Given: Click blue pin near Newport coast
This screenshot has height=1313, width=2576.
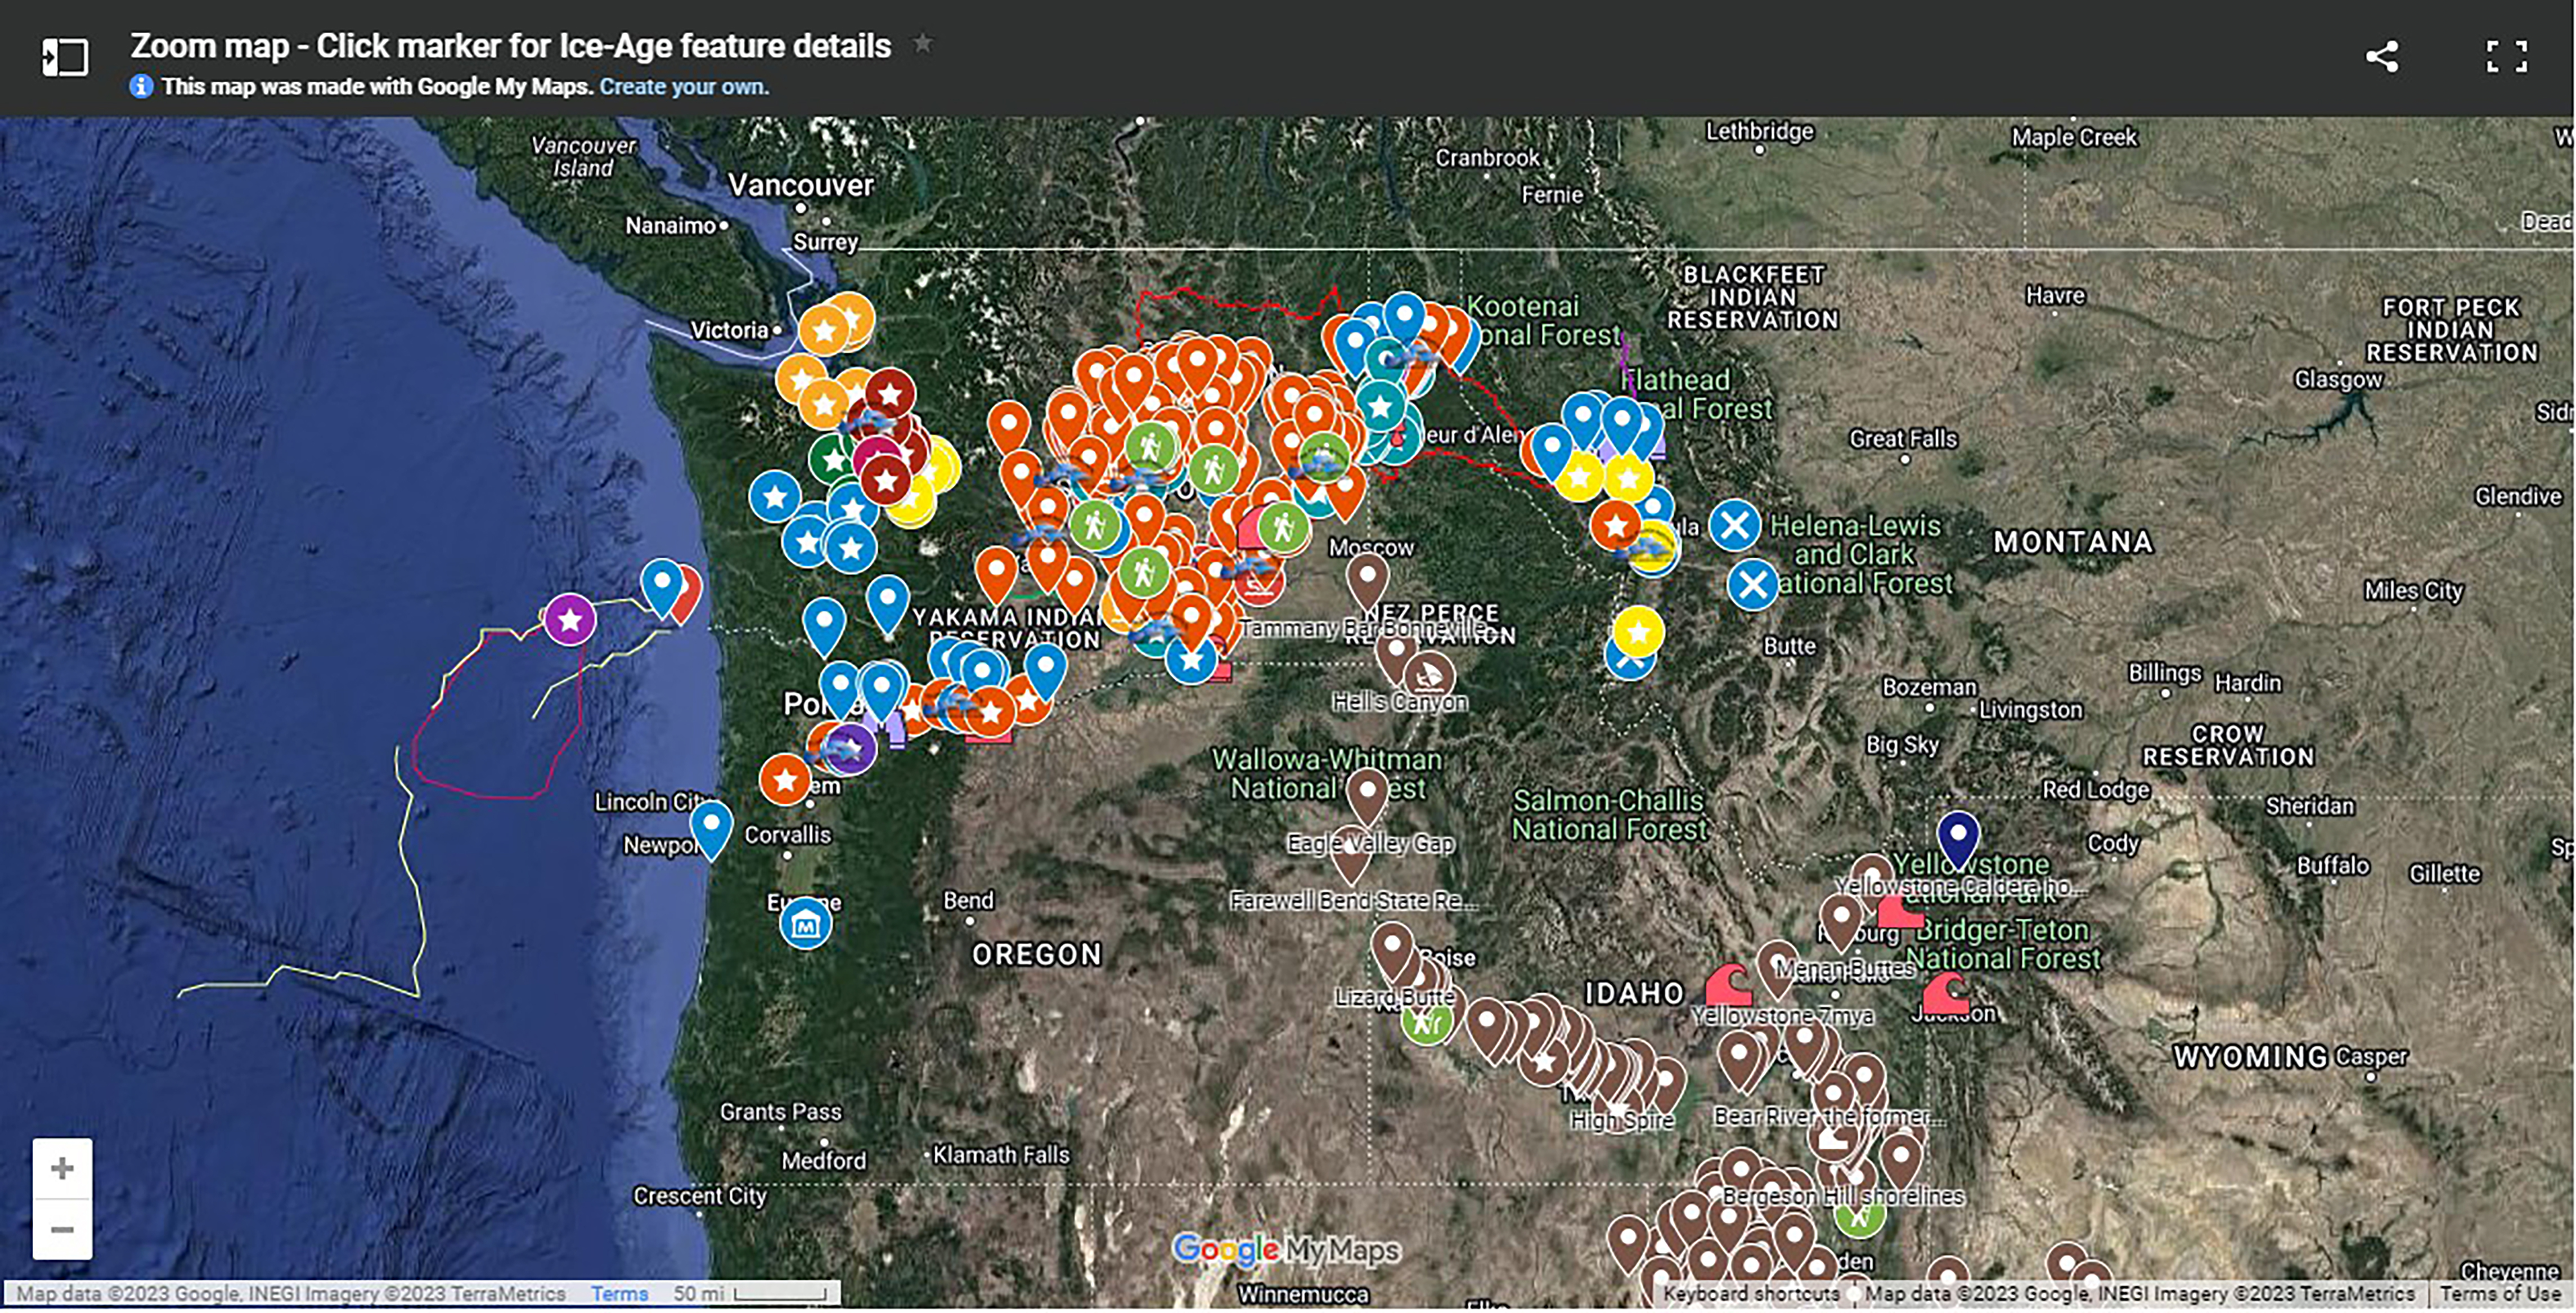Looking at the screenshot, I should pos(711,823).
